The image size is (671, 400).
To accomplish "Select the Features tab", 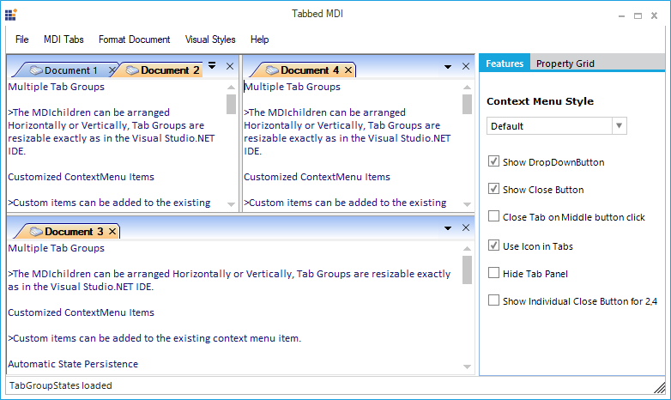I will 505,63.
